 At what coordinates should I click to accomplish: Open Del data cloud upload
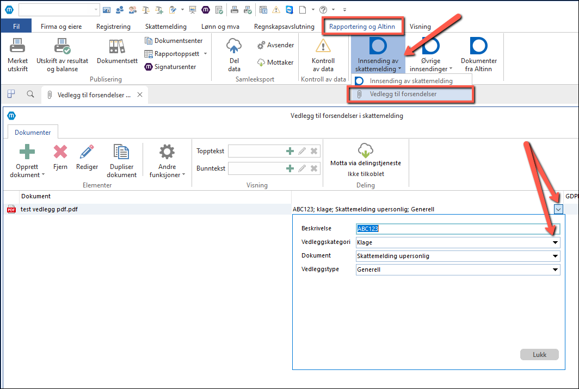point(234,46)
